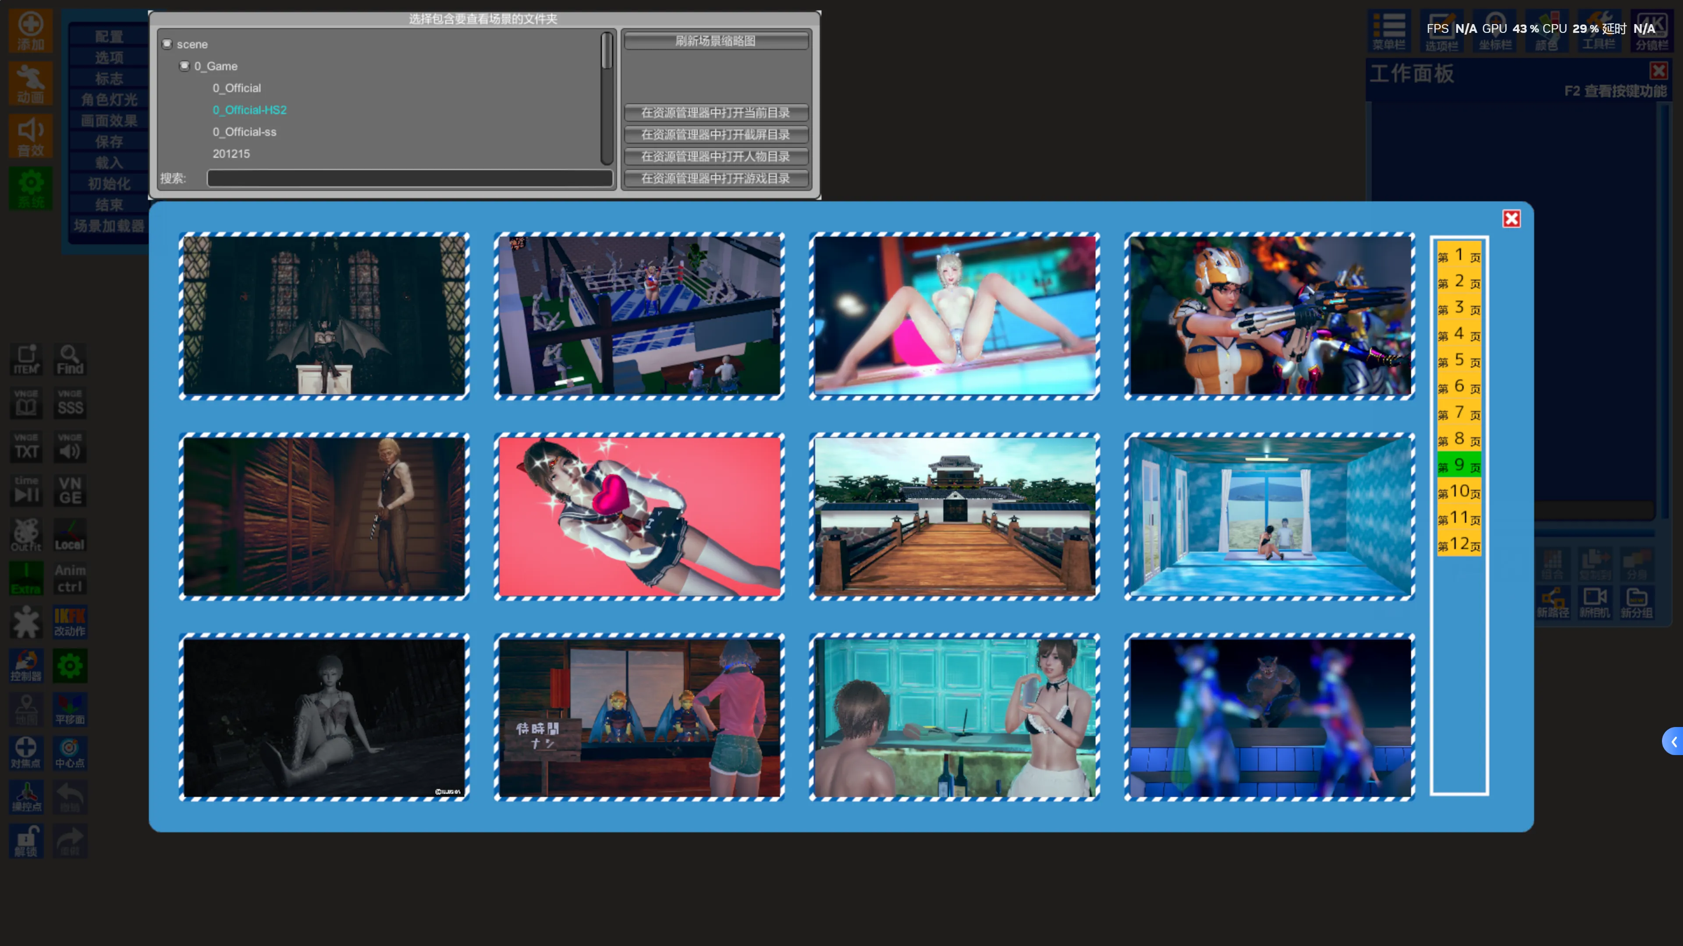The height and width of the screenshot is (946, 1683).
Task: Open the 音效 (Sound) sidebar icon
Action: click(30, 137)
